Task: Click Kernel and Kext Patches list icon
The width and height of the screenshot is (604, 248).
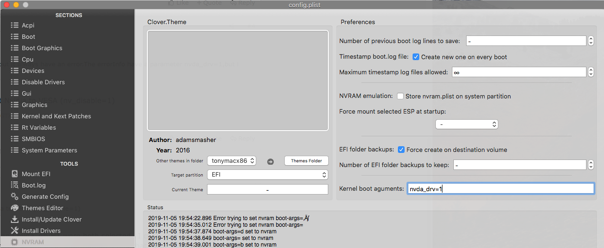Action: click(x=14, y=116)
